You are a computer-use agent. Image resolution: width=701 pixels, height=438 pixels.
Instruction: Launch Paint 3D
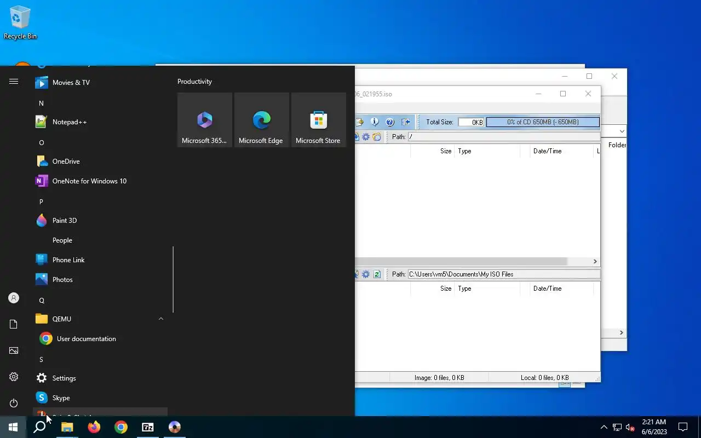pyautogui.click(x=100, y=221)
